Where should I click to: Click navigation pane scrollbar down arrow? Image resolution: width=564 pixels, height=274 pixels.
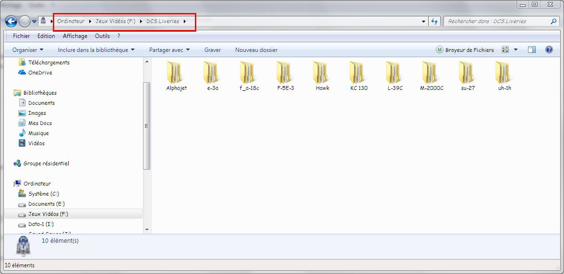pyautogui.click(x=147, y=229)
